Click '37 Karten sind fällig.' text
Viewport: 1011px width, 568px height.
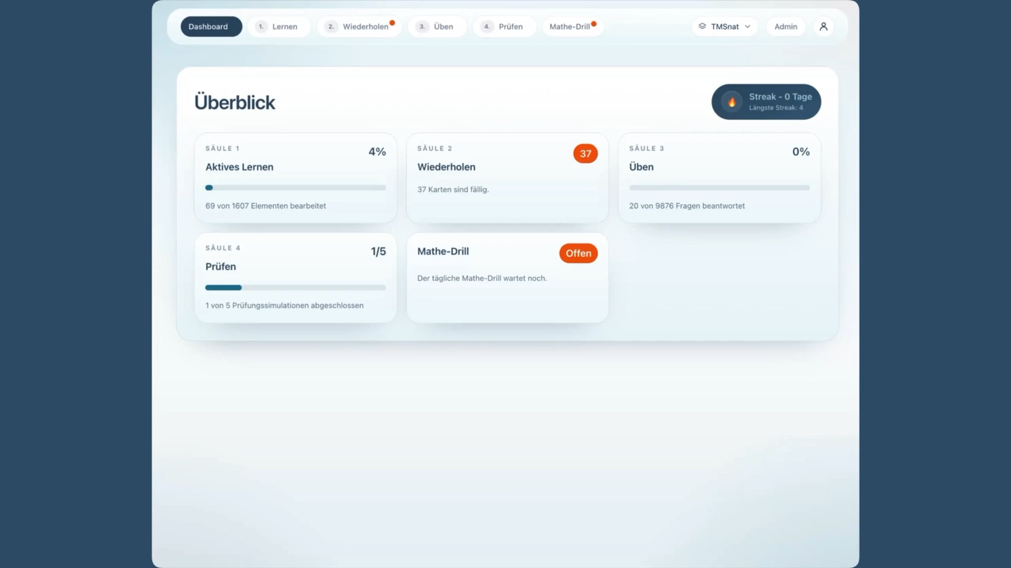click(x=453, y=190)
